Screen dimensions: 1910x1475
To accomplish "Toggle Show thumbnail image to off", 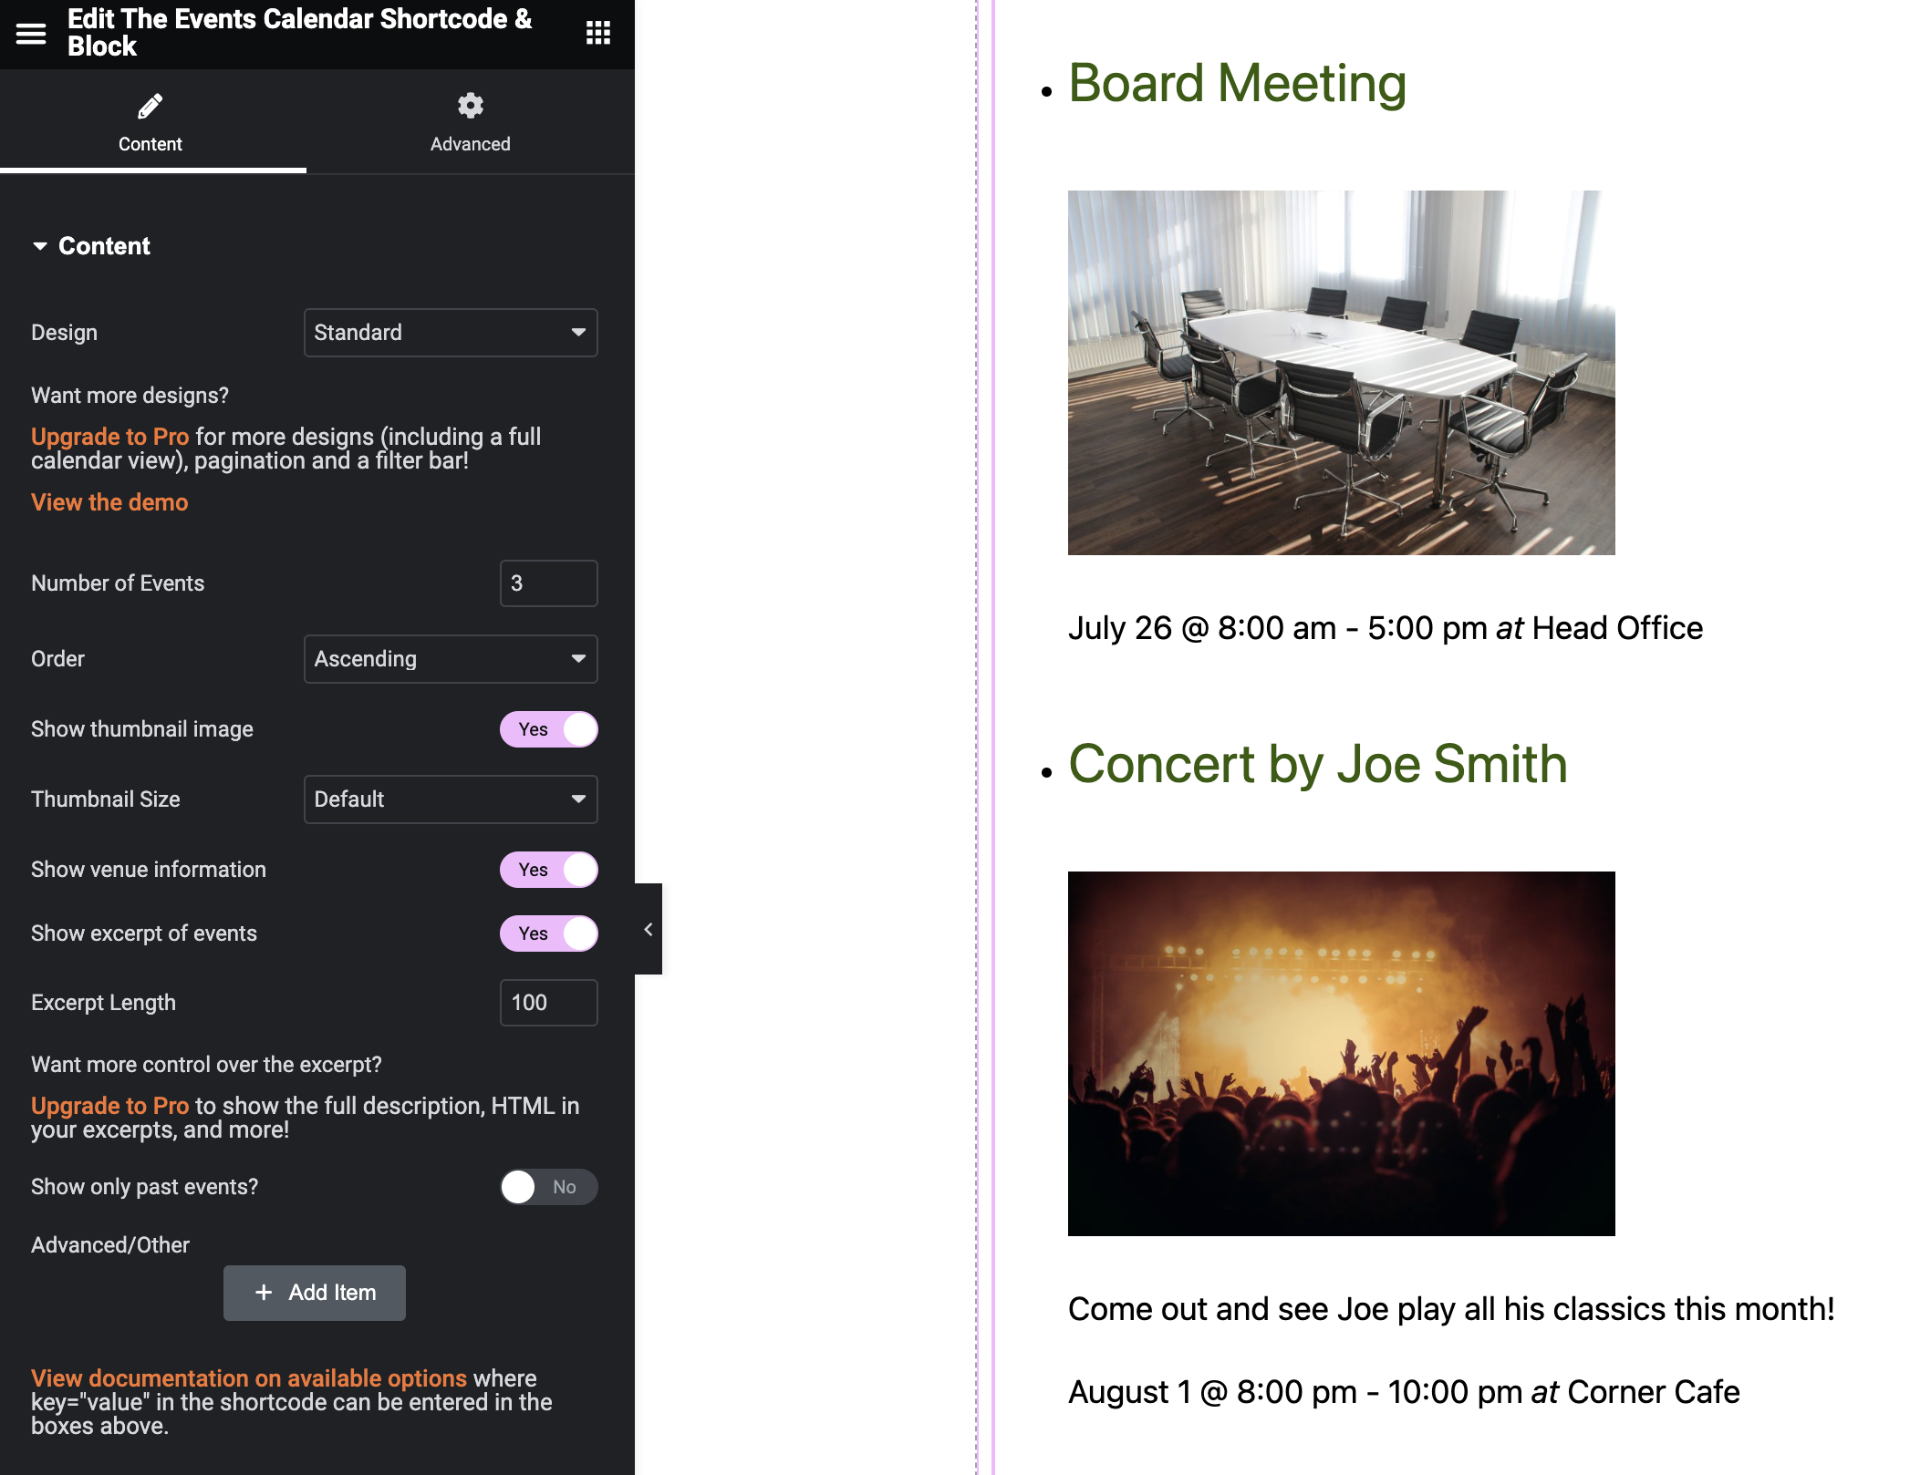I will point(547,728).
